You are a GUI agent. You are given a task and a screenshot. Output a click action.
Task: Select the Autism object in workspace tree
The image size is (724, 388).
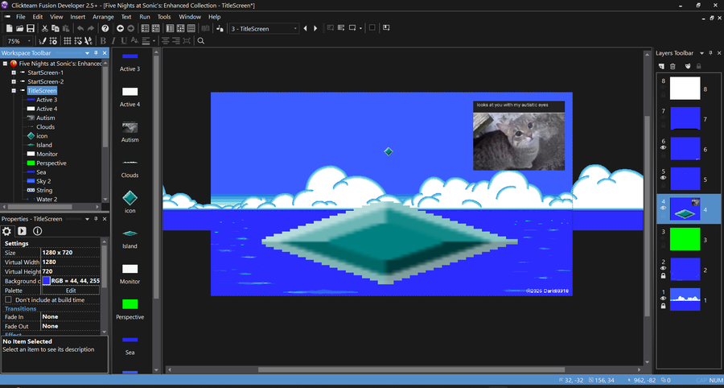click(46, 118)
